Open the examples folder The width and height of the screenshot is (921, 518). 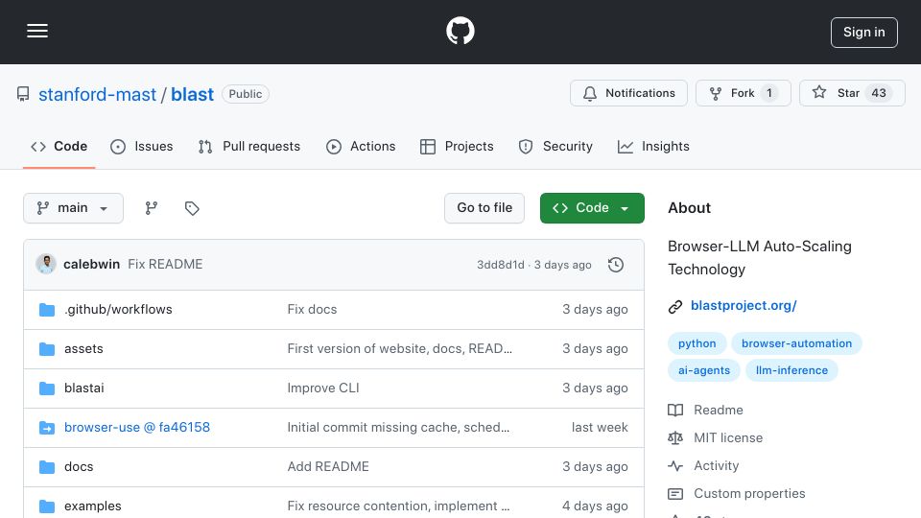pos(93,506)
